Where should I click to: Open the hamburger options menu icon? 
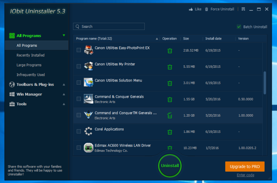(x=243, y=9)
